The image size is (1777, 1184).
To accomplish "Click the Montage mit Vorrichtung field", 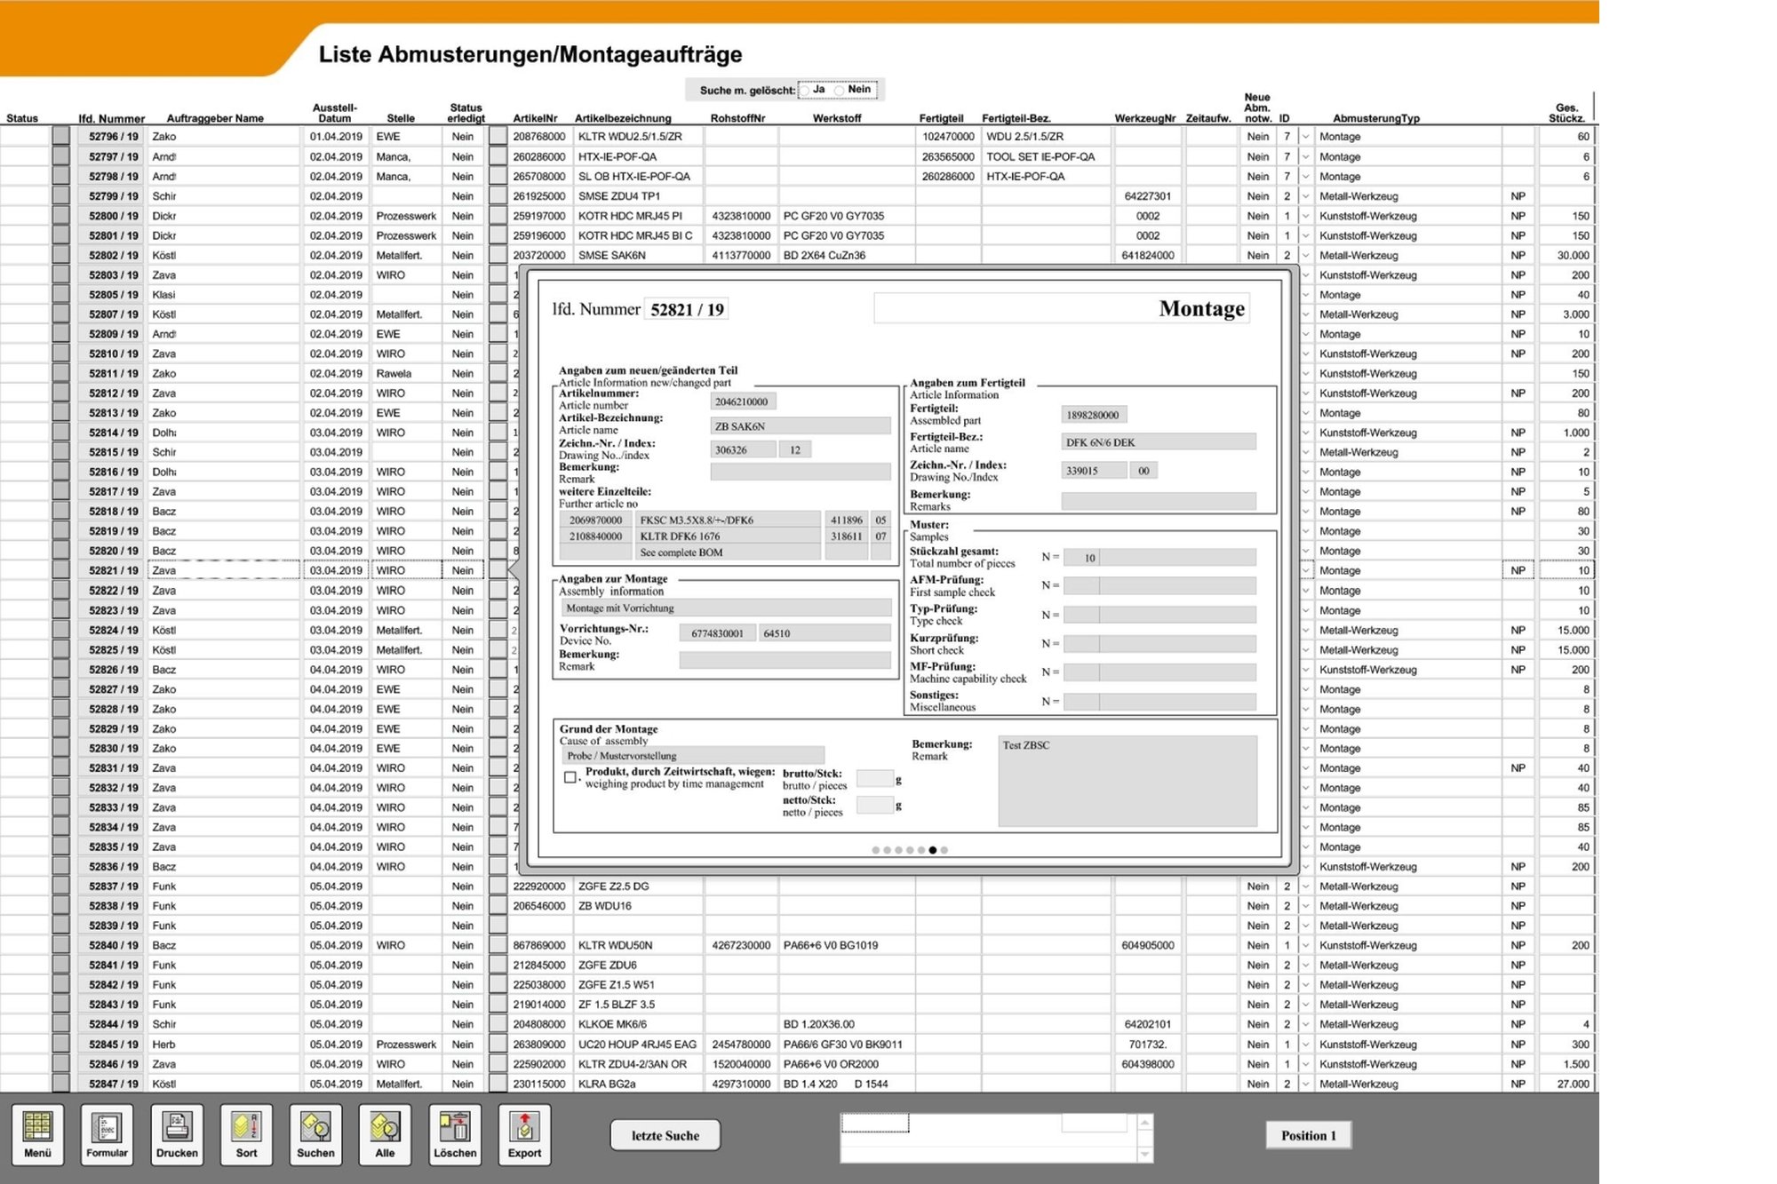I will (725, 608).
